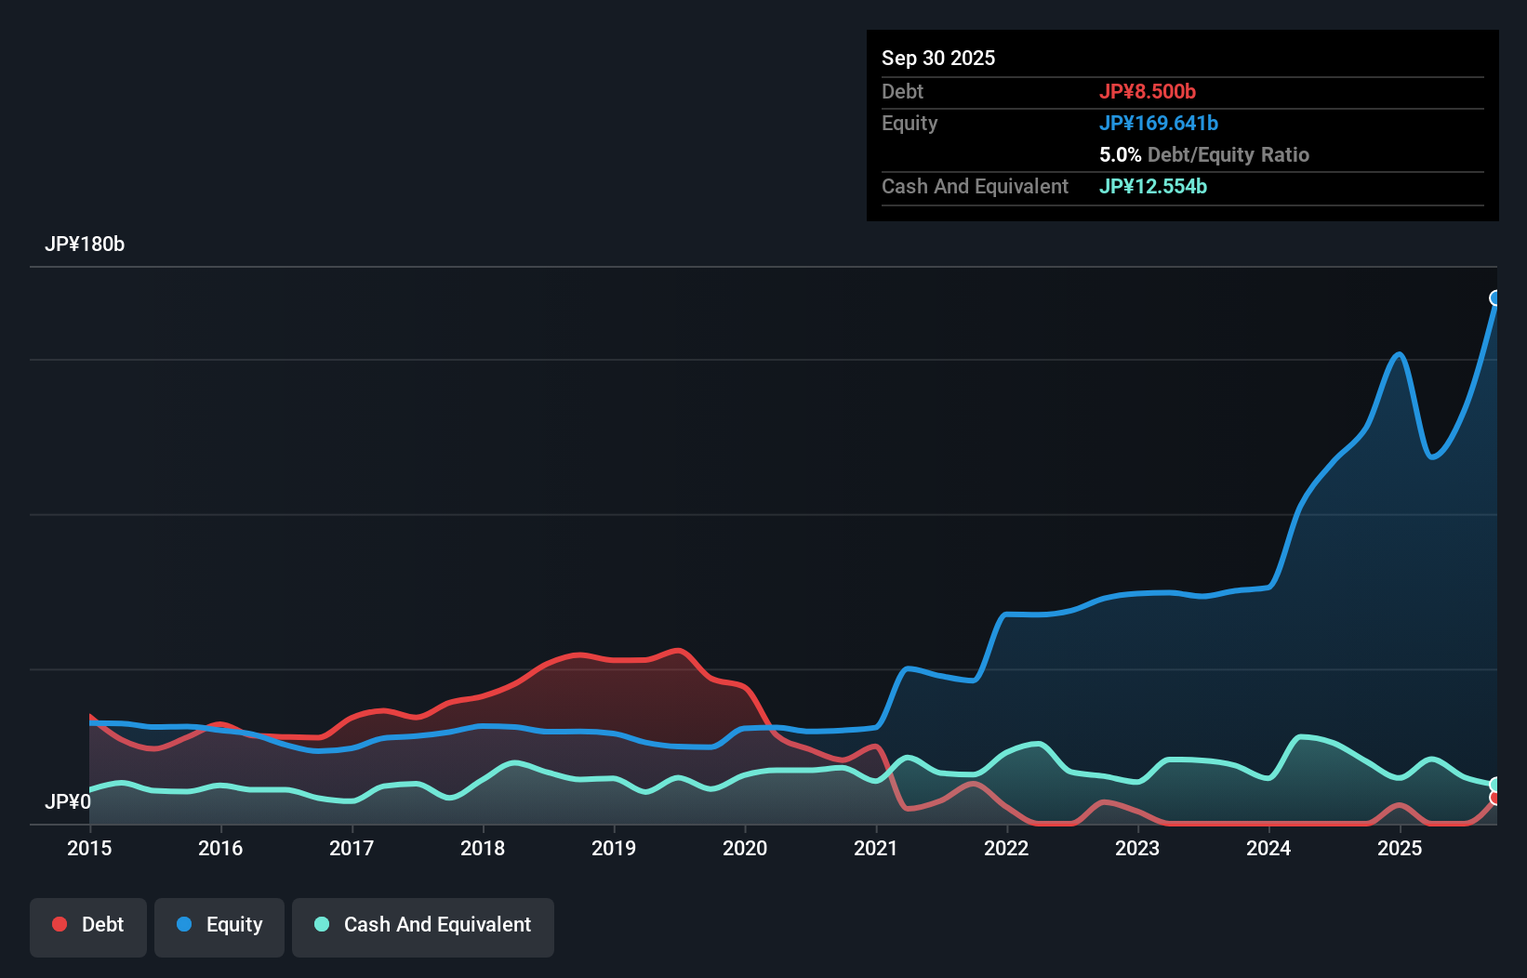Click the teal Cash And Equivalent legend dot
Screen dimensions: 1527x978
click(x=320, y=924)
